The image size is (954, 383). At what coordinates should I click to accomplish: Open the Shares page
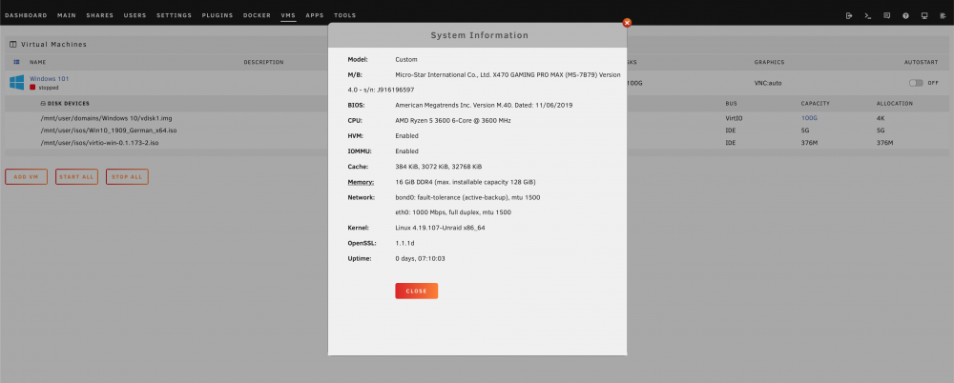coord(100,16)
